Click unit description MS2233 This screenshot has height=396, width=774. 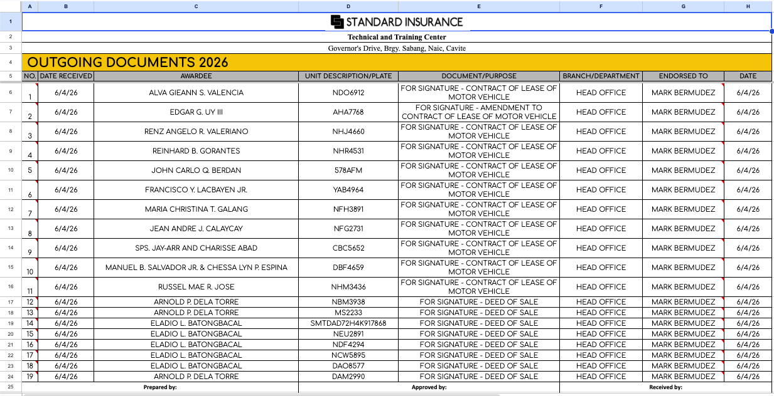(348, 313)
